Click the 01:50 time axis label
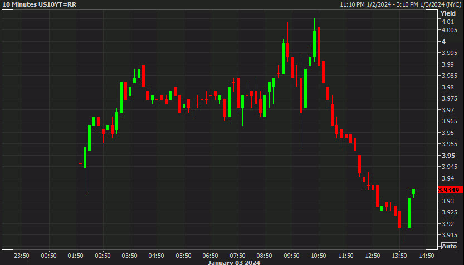 (x=75, y=256)
